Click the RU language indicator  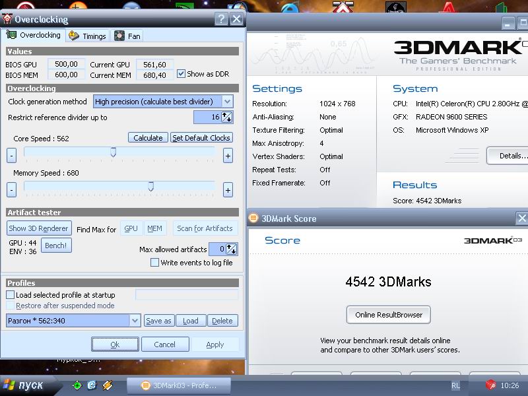(x=455, y=386)
